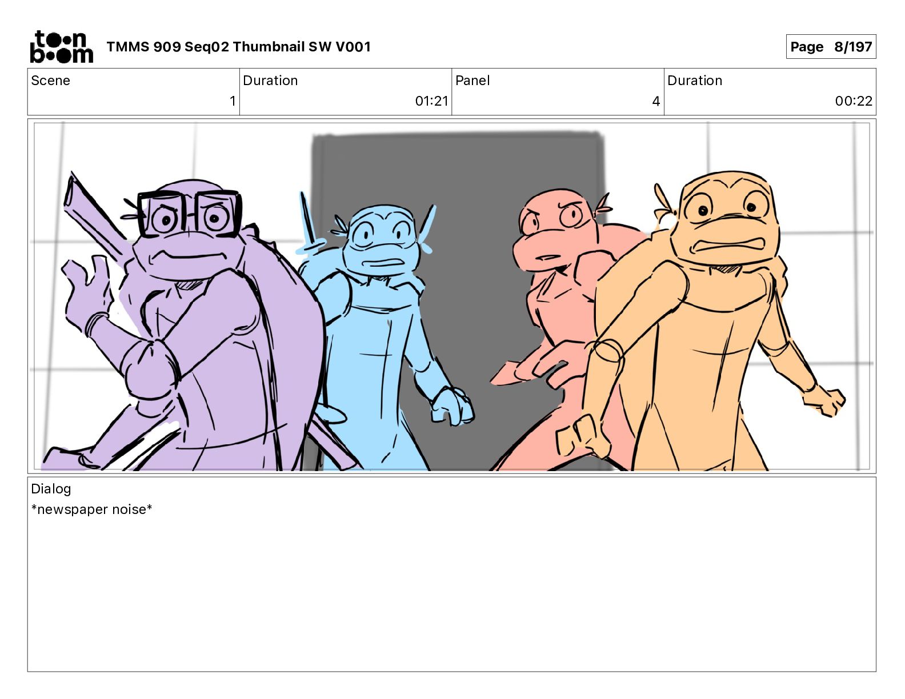Click scene number value '1'
The height and width of the screenshot is (699, 905).
coord(233,101)
